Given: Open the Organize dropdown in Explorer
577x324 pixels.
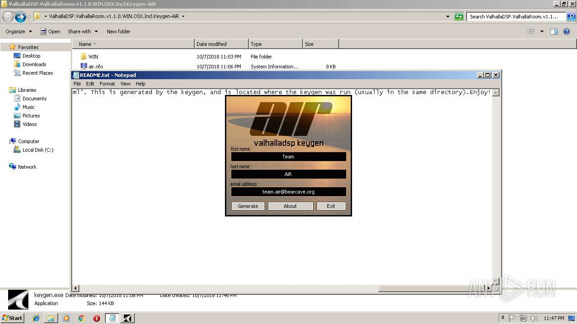Looking at the screenshot, I should point(18,31).
